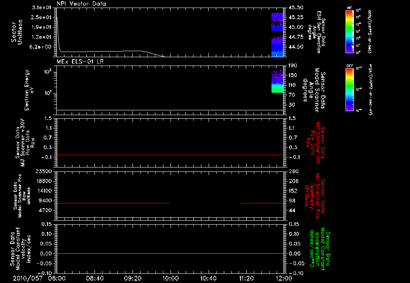This screenshot has height=283, width=410.
Task: Click the 'ESH Sun Elevation Angle' axis title
Action: tap(316, 32)
